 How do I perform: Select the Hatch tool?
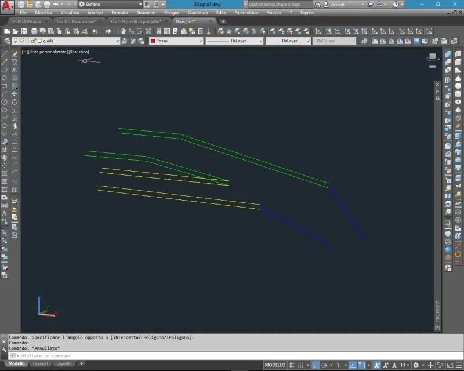[5, 173]
